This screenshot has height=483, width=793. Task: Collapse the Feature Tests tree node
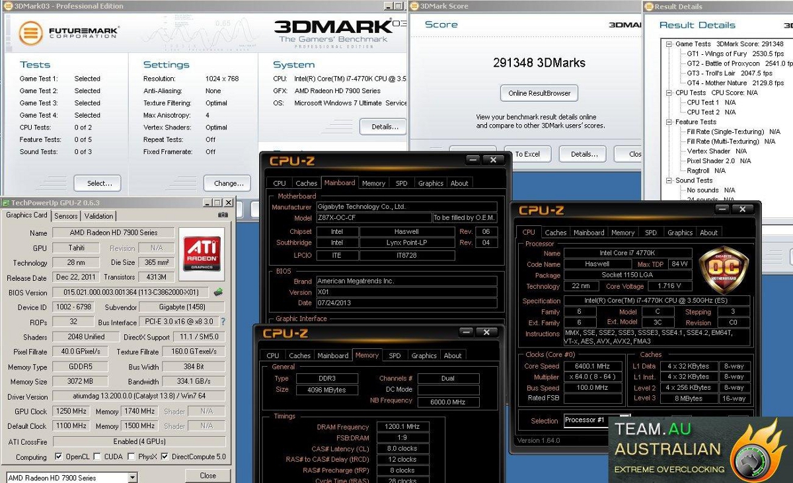coord(667,122)
